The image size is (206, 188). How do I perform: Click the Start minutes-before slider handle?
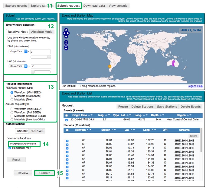[49, 57]
